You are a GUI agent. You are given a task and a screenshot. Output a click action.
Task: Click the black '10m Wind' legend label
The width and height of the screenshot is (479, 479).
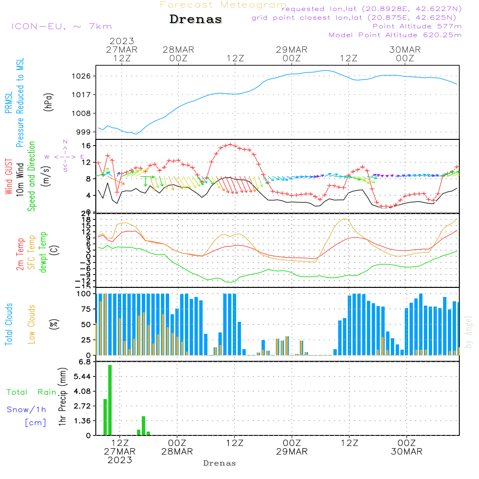click(20, 180)
